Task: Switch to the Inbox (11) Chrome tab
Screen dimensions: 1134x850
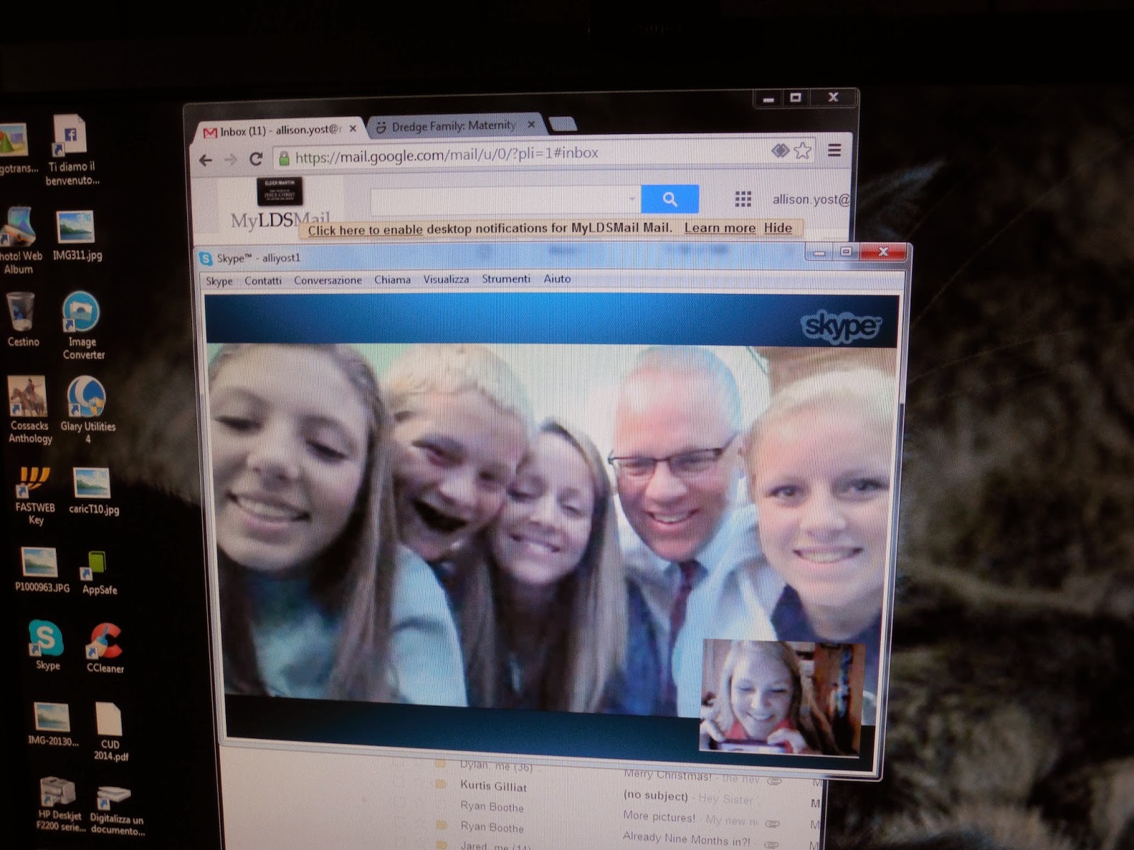Action: tap(280, 131)
